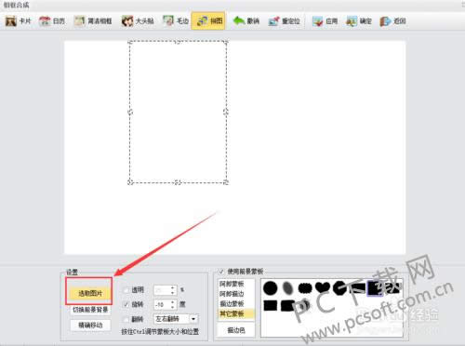The width and height of the screenshot is (465, 346).
Task: Click the 应用 apply icon
Action: point(318,21)
